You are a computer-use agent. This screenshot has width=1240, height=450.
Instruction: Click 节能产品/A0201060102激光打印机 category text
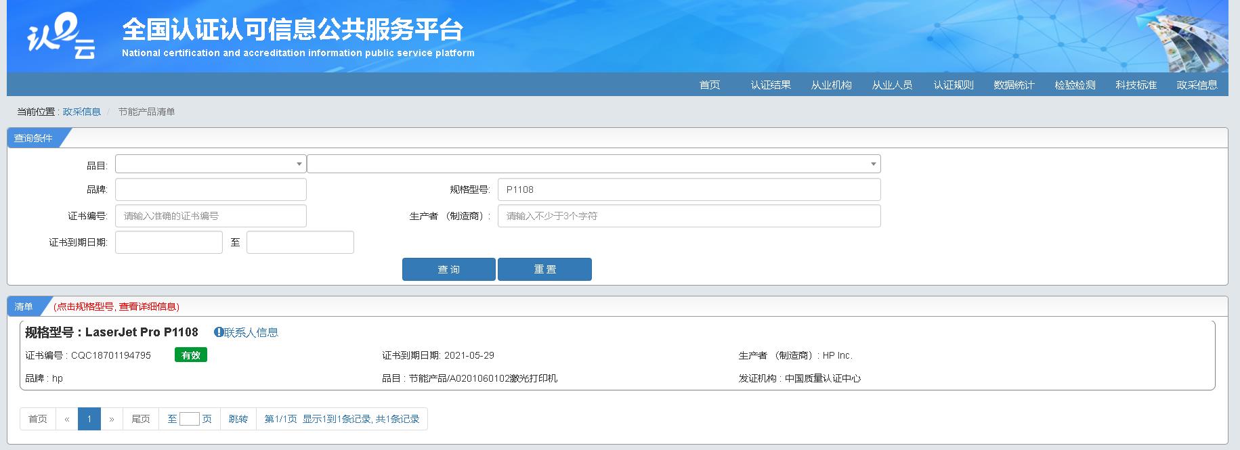pyautogui.click(x=483, y=378)
